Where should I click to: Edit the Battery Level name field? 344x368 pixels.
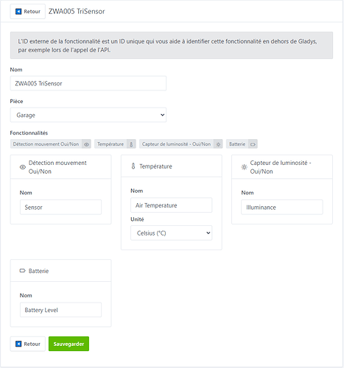(60, 310)
